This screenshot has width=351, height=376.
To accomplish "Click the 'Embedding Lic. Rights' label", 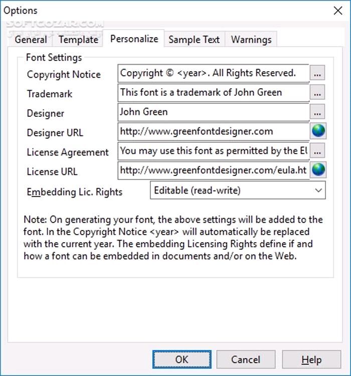I will [75, 192].
